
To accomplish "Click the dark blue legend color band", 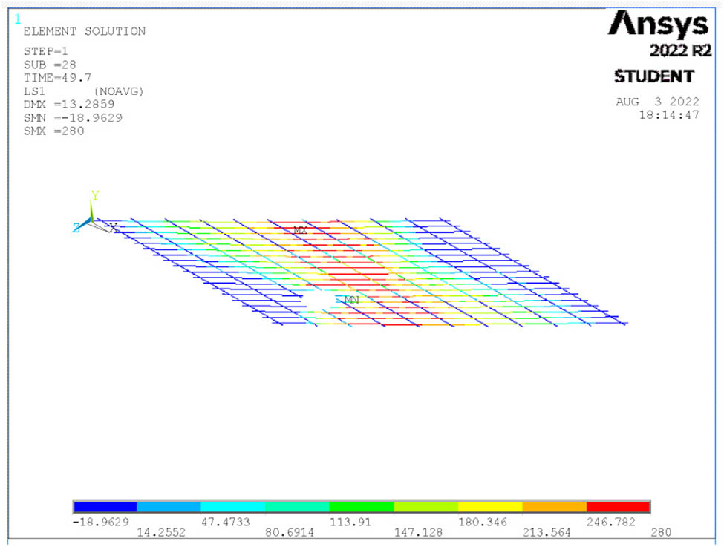I will [x=105, y=507].
